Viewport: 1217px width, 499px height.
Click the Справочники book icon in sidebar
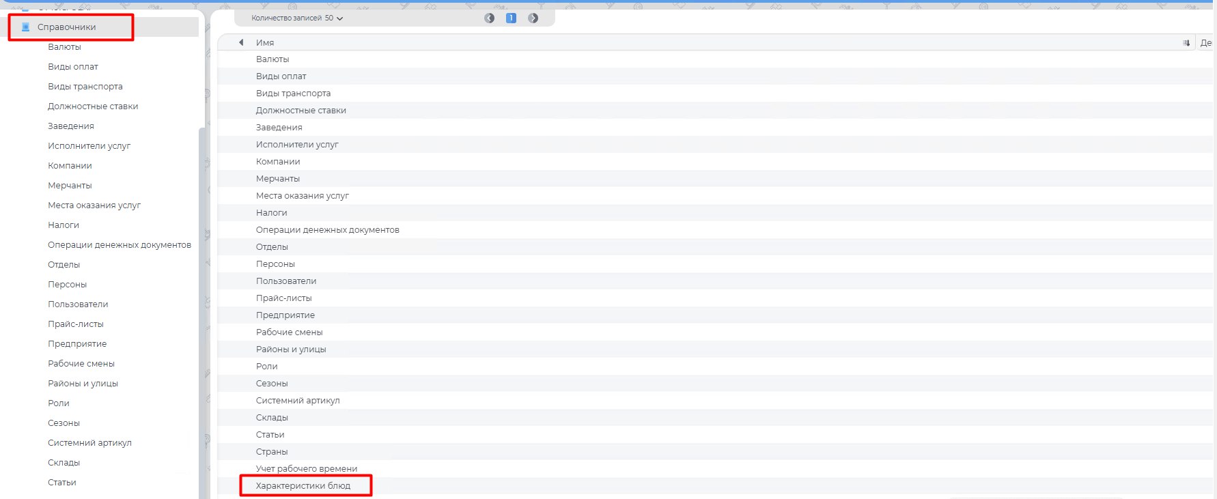point(26,27)
